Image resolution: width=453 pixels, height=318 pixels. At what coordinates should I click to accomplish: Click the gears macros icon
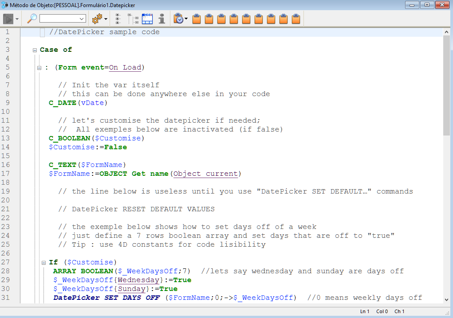pos(97,19)
